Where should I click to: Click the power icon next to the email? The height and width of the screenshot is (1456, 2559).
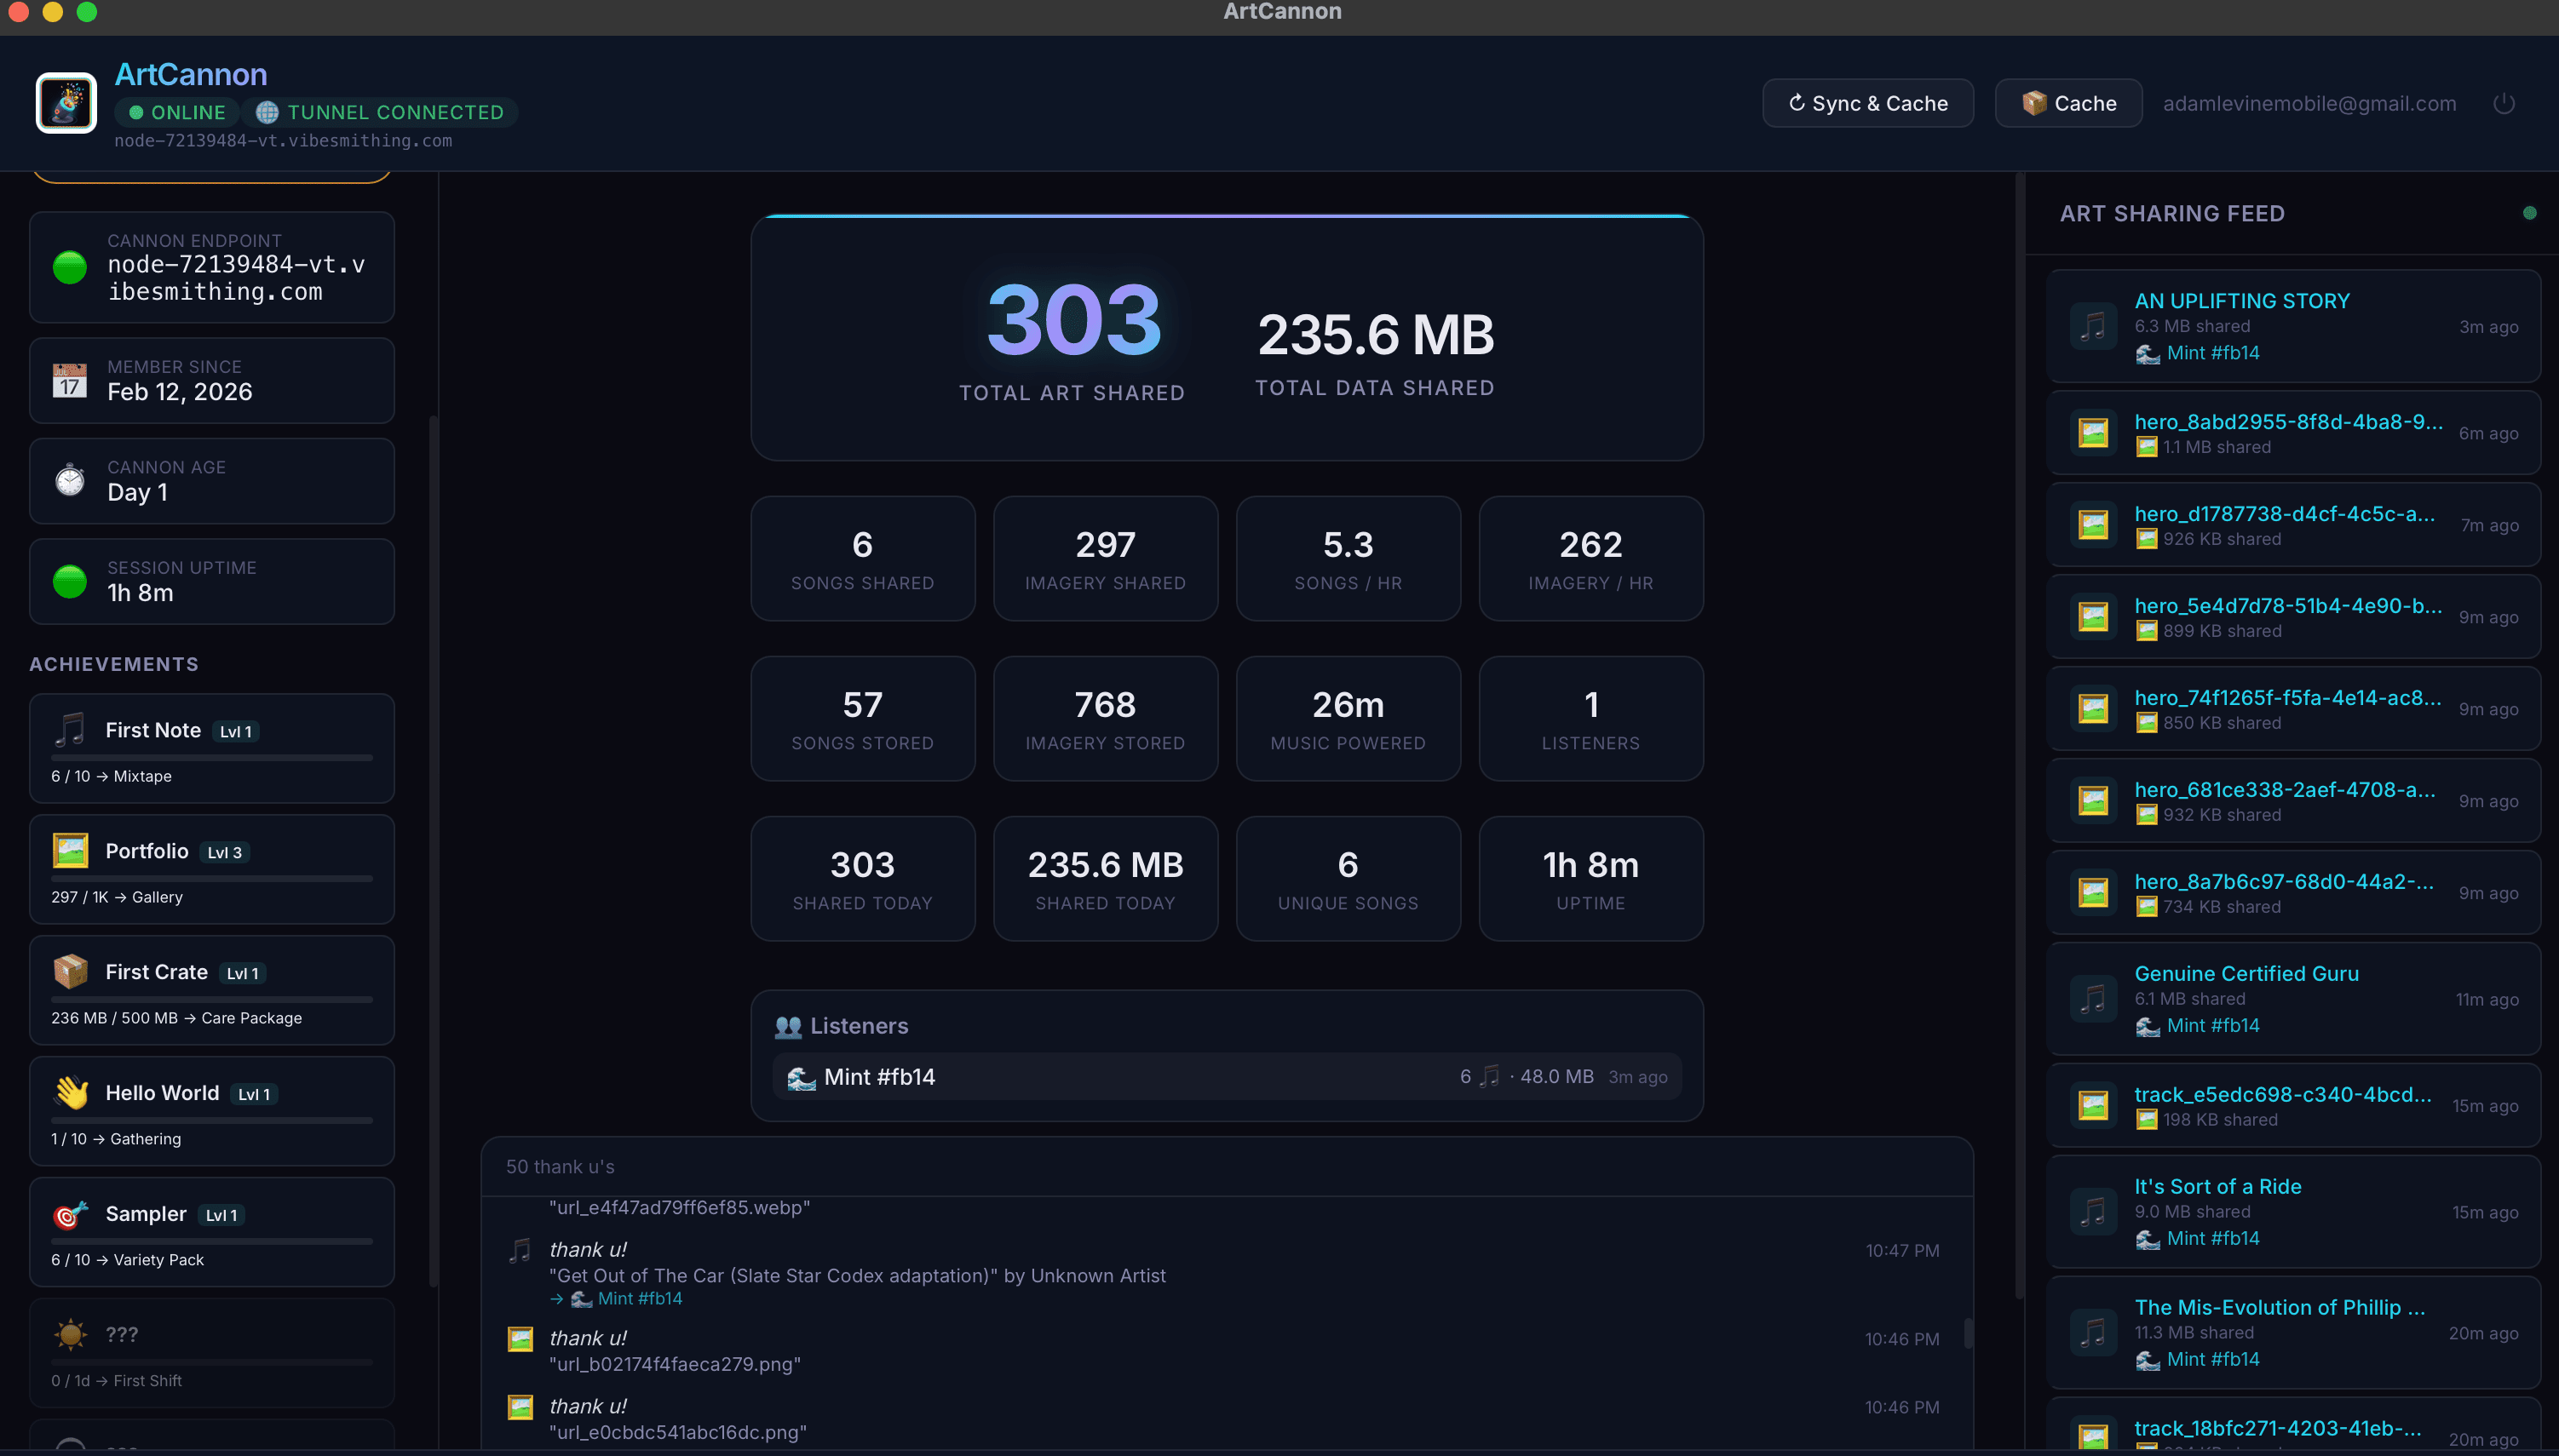tap(2504, 103)
